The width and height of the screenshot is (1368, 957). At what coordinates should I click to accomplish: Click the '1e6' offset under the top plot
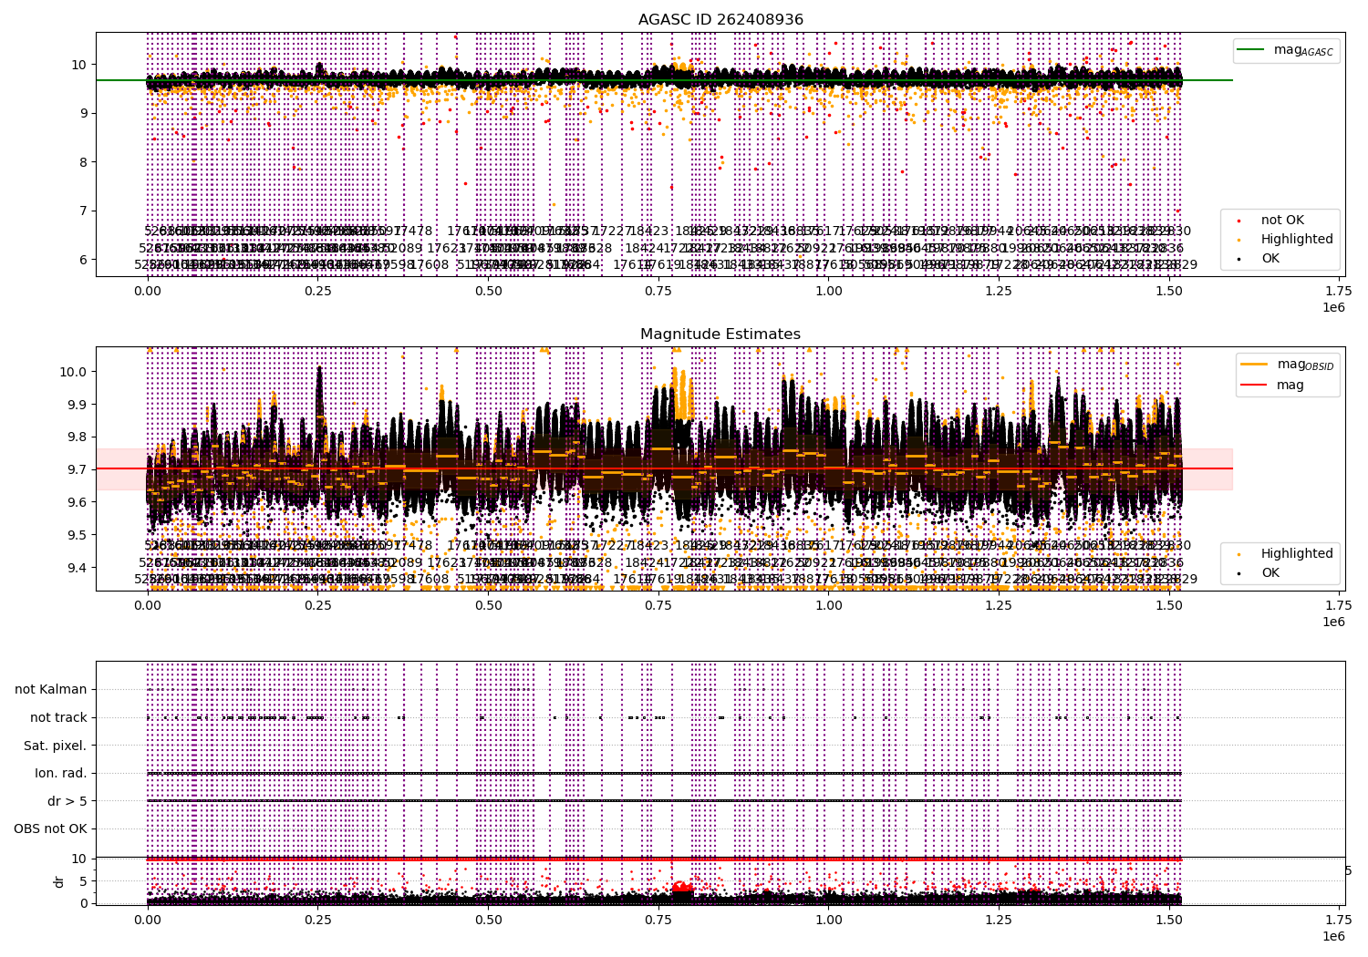(1333, 307)
